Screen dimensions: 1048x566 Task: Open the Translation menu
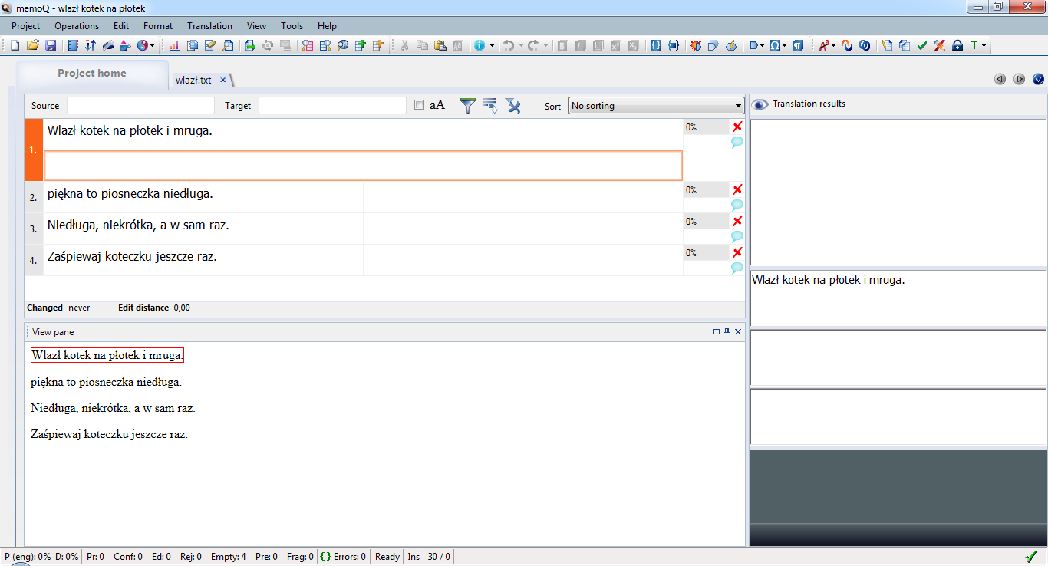click(209, 26)
